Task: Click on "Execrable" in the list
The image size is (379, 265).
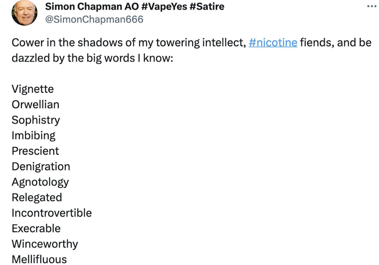Action: click(36, 229)
